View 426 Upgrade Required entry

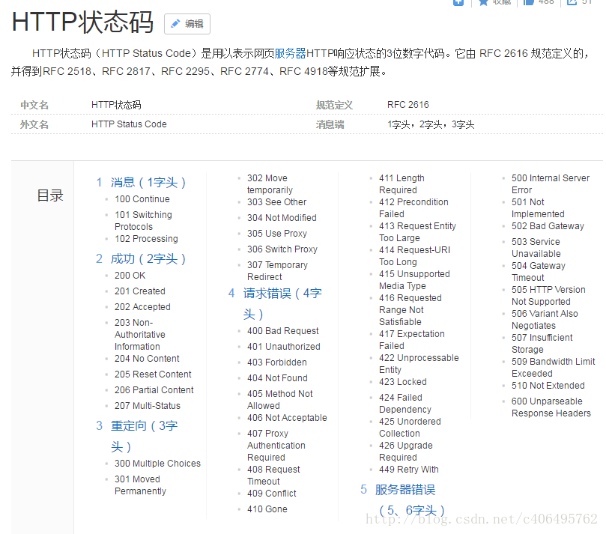point(406,452)
